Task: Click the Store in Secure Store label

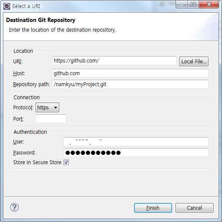Action: [37, 162]
